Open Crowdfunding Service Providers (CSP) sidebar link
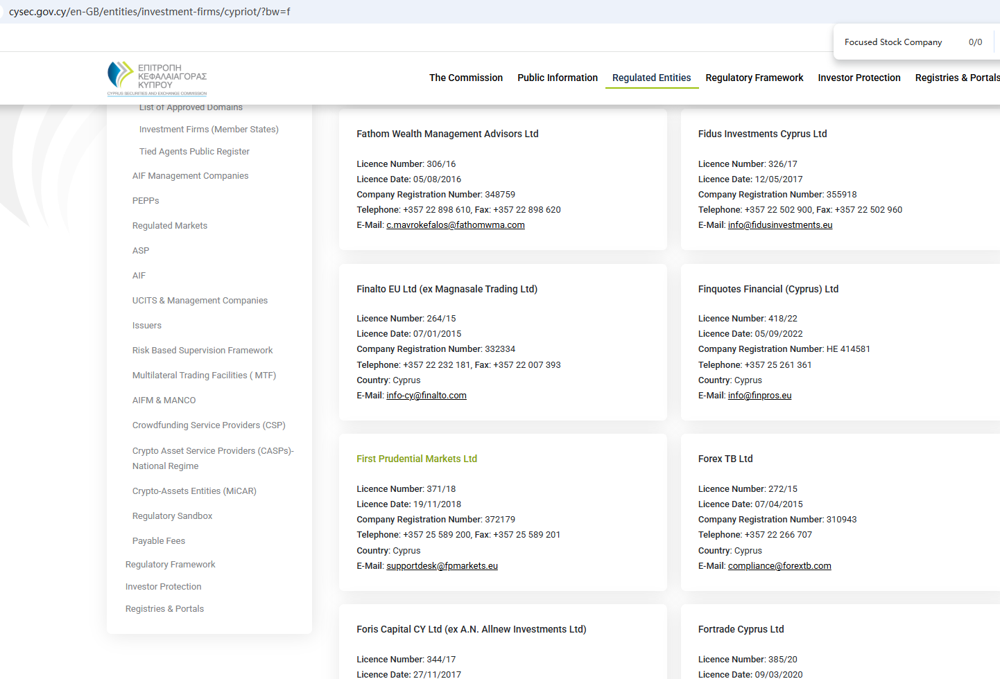This screenshot has height=679, width=1000. click(x=209, y=425)
